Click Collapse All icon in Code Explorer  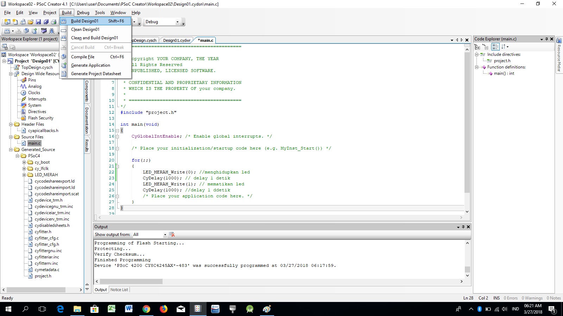[486, 47]
